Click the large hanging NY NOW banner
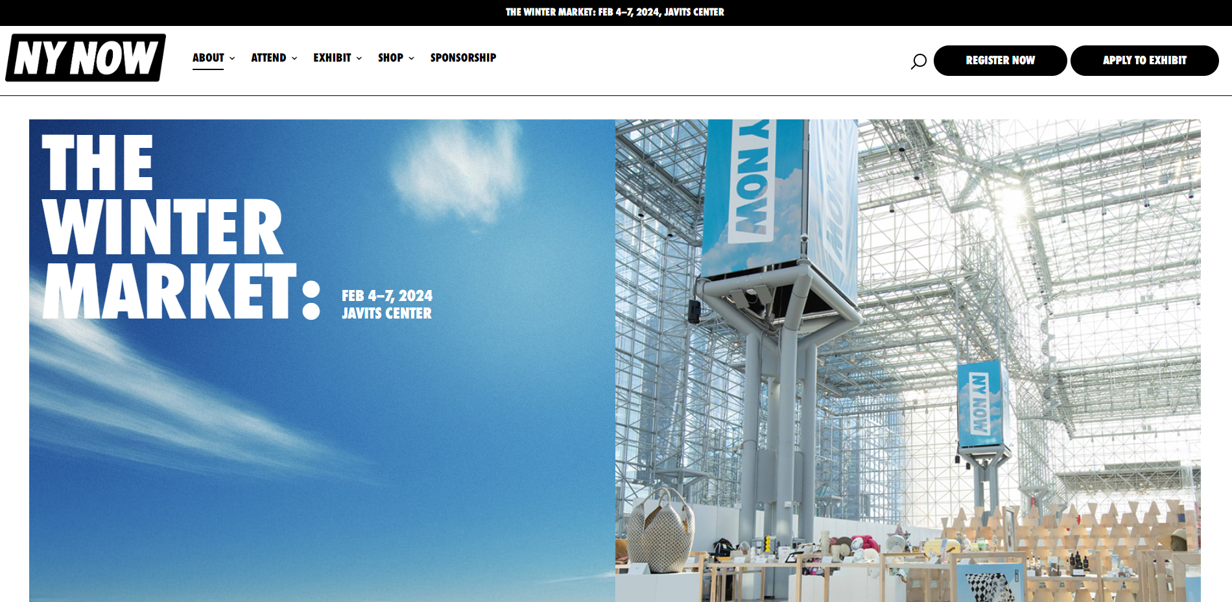 pos(753,188)
